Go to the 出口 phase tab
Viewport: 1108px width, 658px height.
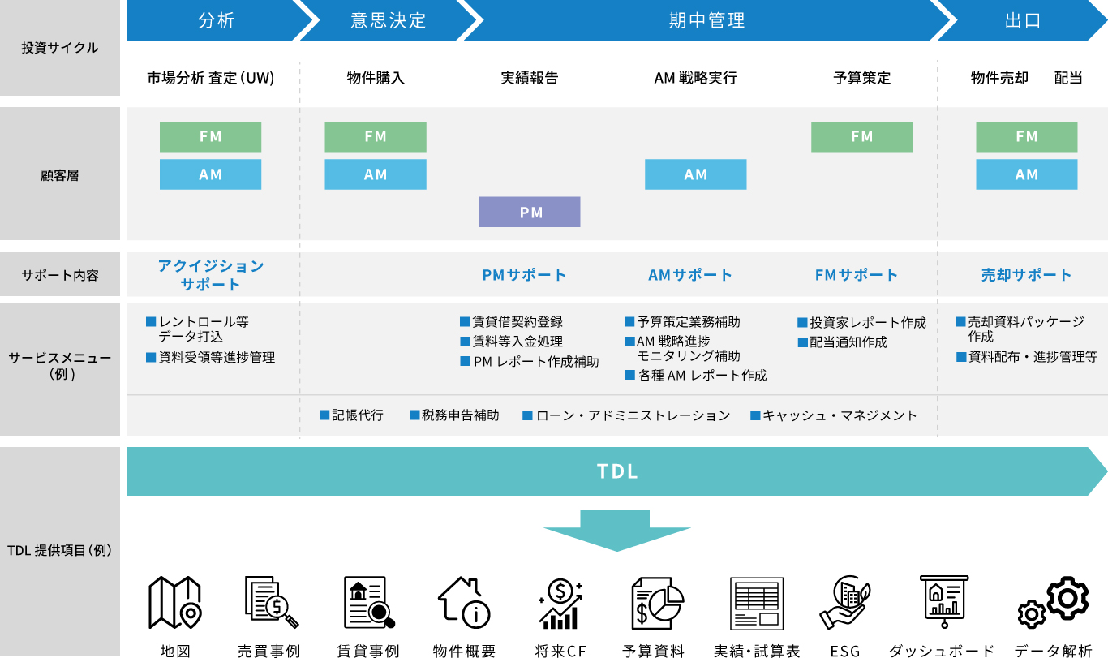(1022, 20)
